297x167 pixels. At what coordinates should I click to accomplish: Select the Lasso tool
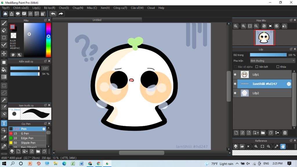pyautogui.click(x=4, y=93)
